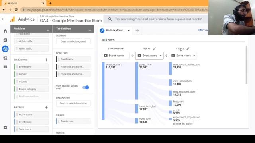Click the Event count chip under Values

73,121
